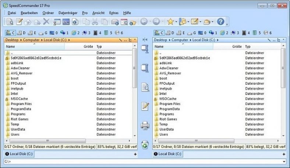Click the View file toolbar icon
This screenshot has width=290, height=168.
click(x=10, y=22)
